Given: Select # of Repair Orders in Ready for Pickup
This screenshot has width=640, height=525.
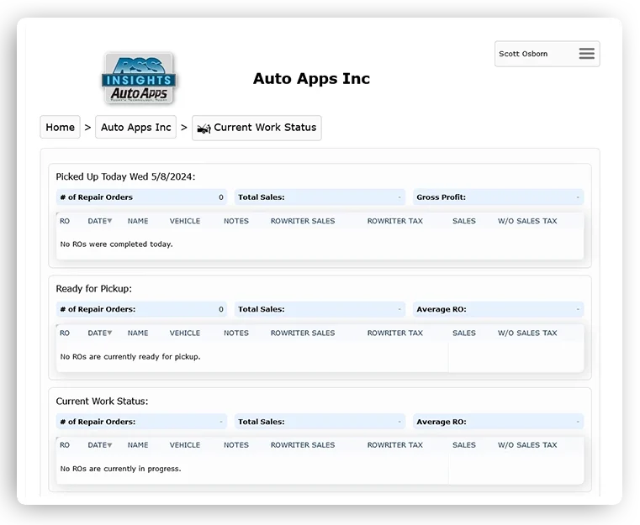Looking at the screenshot, I should (x=141, y=309).
